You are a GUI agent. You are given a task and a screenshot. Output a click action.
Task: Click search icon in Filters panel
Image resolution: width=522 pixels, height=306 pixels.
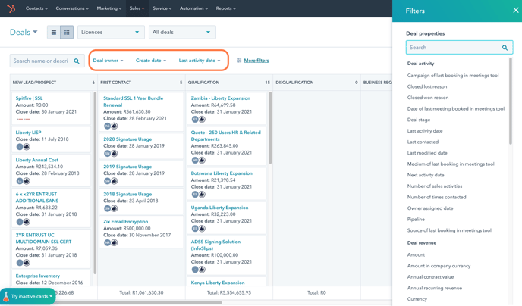(x=505, y=48)
